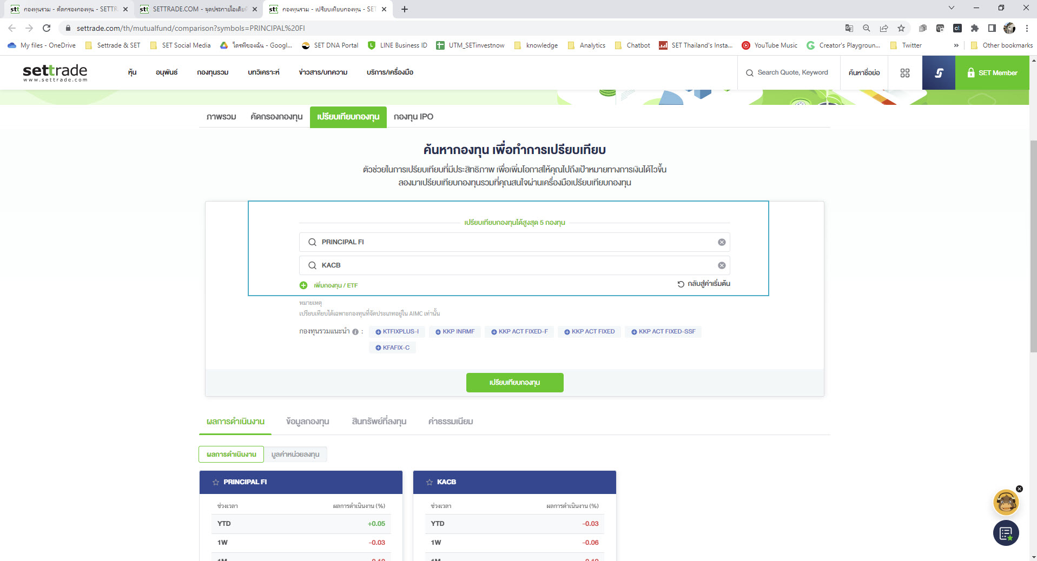
Task: Open the Chrome profile avatar menu
Action: tap(1010, 28)
